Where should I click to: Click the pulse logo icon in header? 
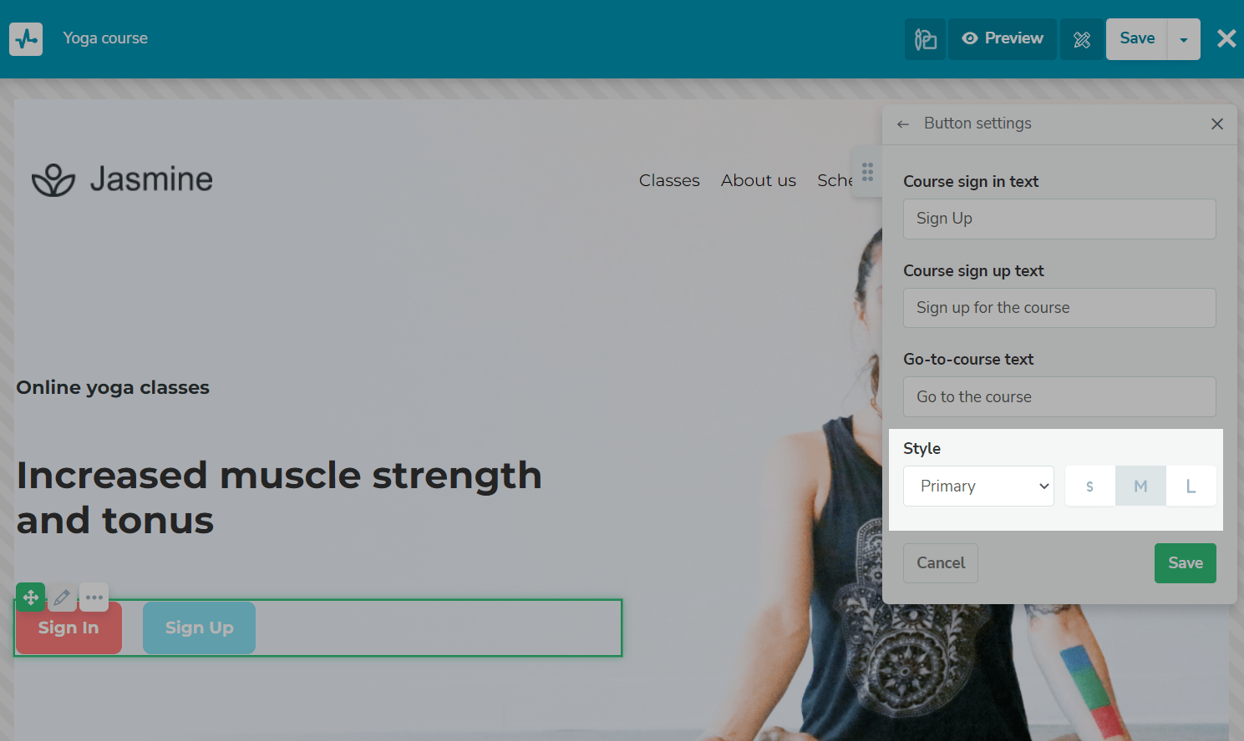pos(26,38)
